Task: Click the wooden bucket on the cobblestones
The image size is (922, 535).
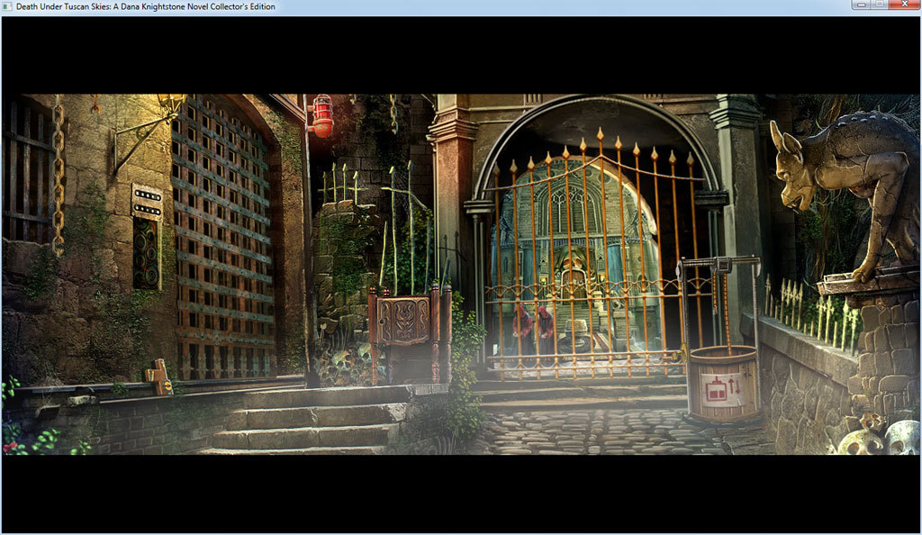Action: [723, 384]
